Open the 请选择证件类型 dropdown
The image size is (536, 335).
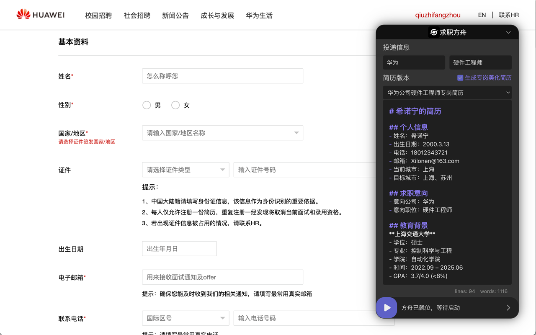(186, 170)
